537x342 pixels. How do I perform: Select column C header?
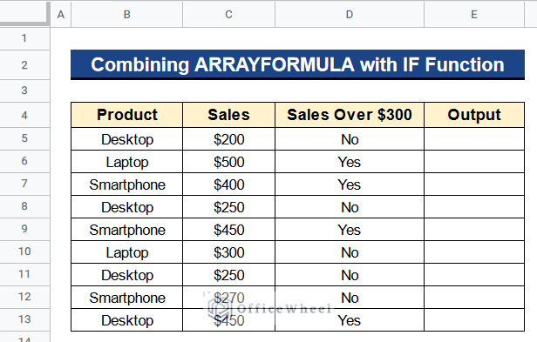pos(228,15)
